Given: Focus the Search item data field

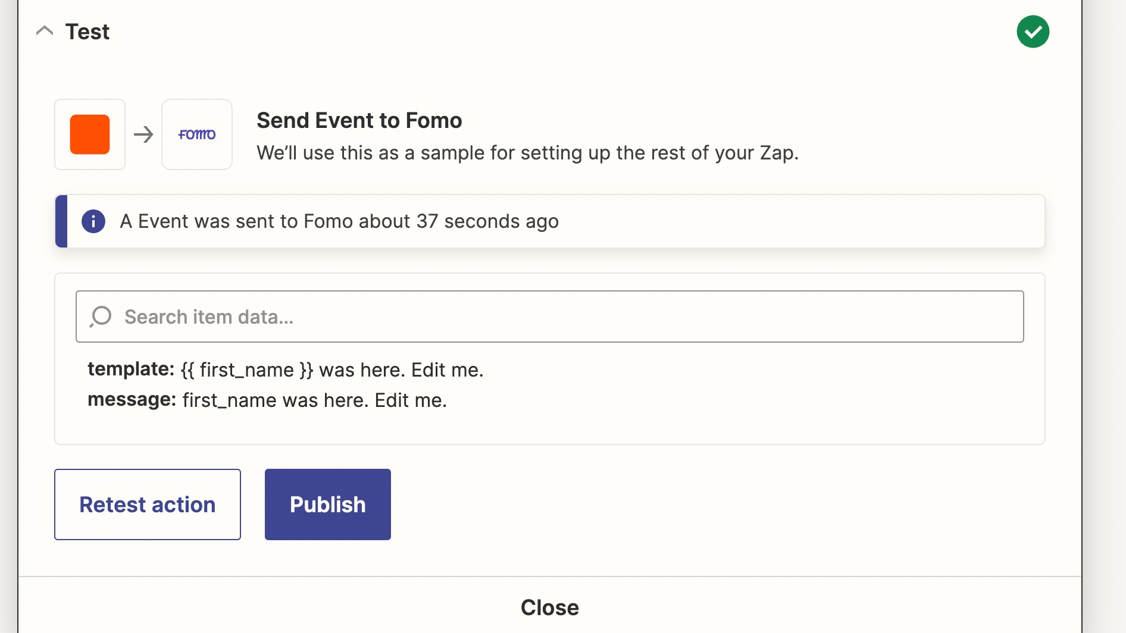Looking at the screenshot, I should [549, 316].
